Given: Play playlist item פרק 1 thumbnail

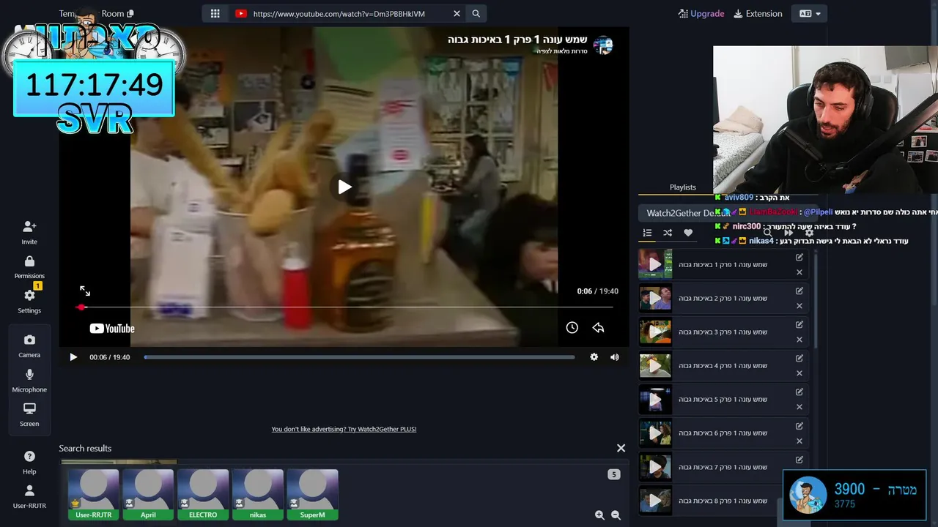Looking at the screenshot, I should [655, 264].
